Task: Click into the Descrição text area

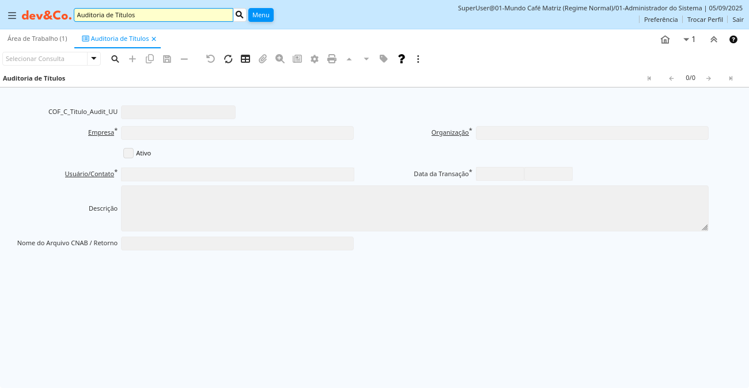Action: pos(414,208)
